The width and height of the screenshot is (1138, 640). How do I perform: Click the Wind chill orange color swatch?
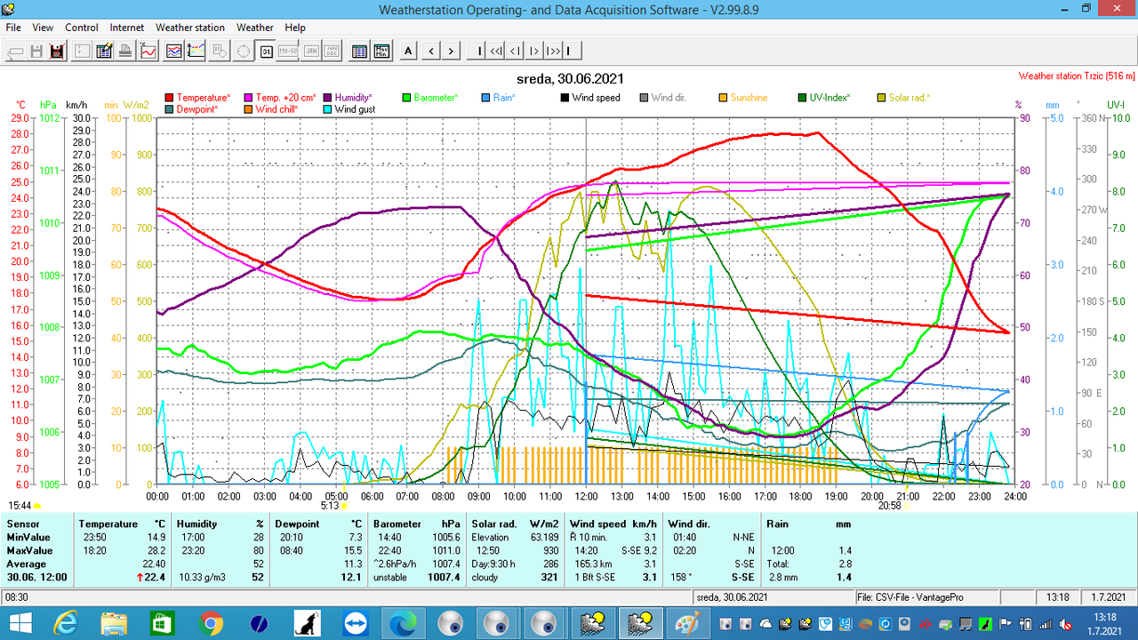click(x=249, y=109)
